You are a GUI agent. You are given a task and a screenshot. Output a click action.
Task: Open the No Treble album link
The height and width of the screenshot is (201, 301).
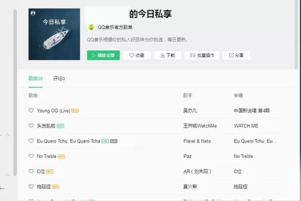[x=244, y=156]
